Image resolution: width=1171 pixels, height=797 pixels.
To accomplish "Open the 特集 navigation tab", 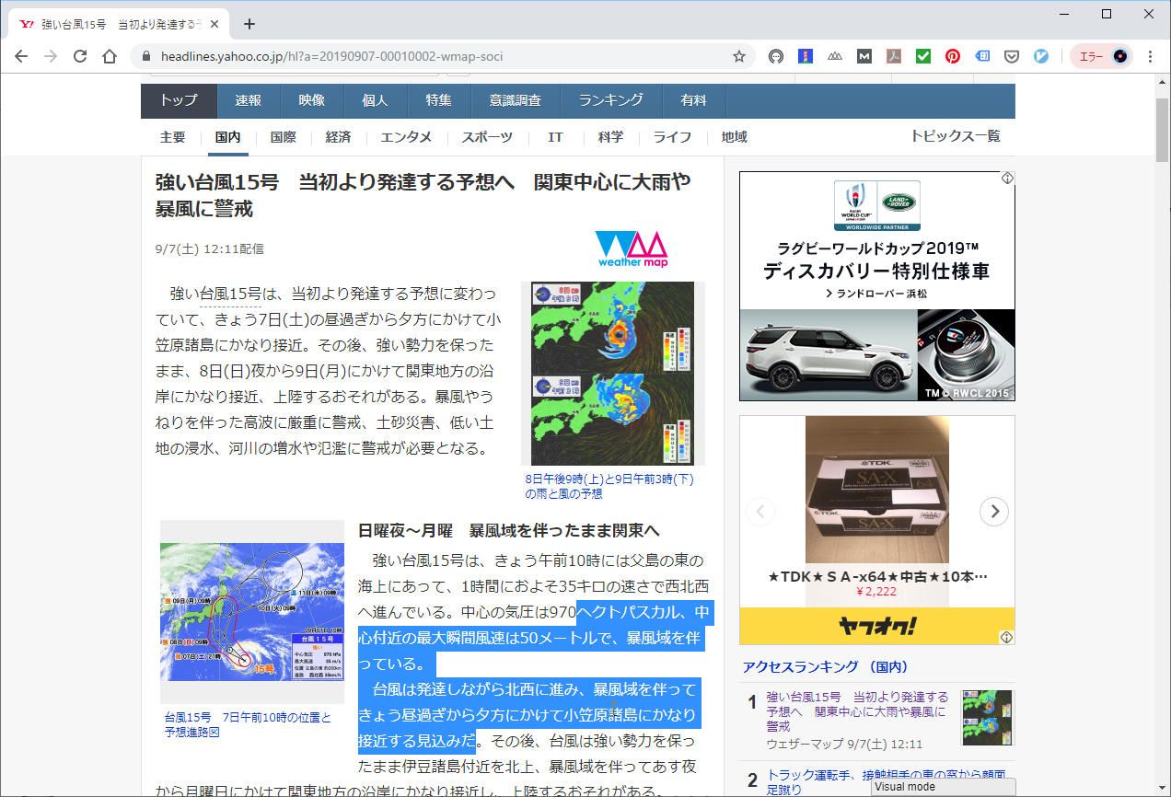I will (x=439, y=101).
